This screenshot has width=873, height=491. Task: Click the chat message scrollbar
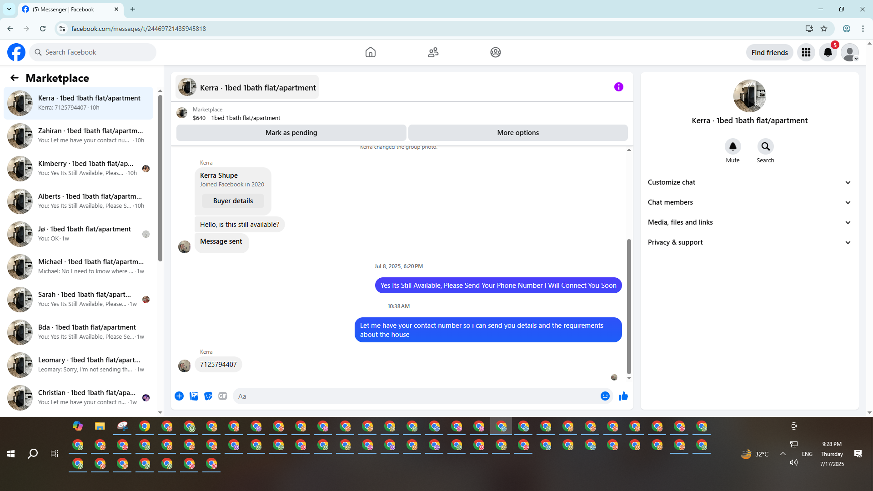pyautogui.click(x=629, y=306)
